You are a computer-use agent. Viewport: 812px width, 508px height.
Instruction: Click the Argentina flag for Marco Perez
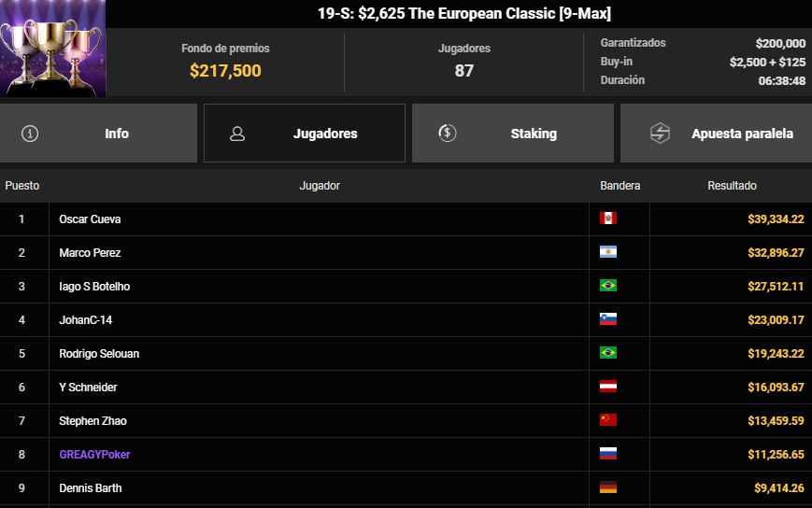point(608,252)
